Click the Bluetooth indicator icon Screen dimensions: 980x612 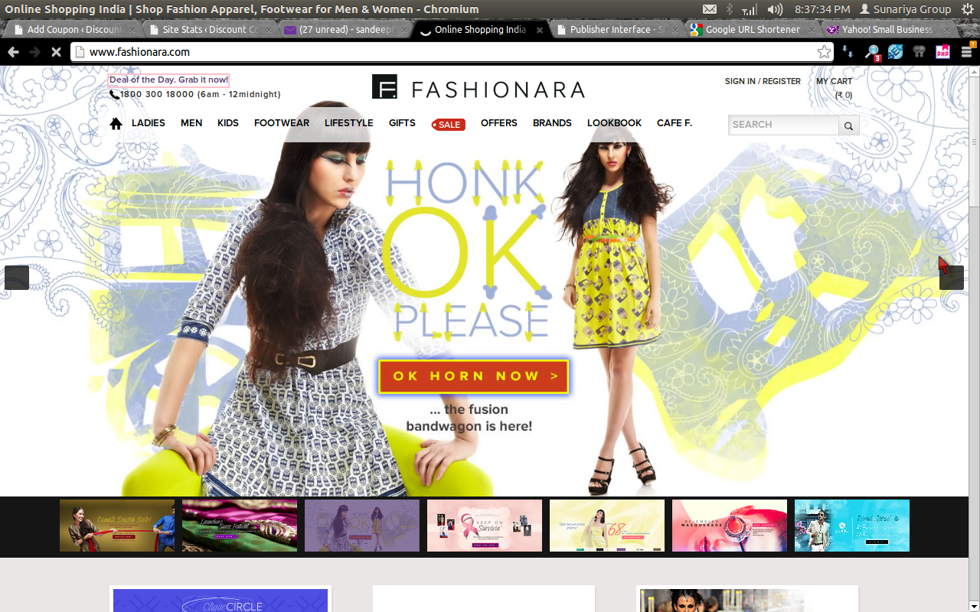[x=730, y=9]
